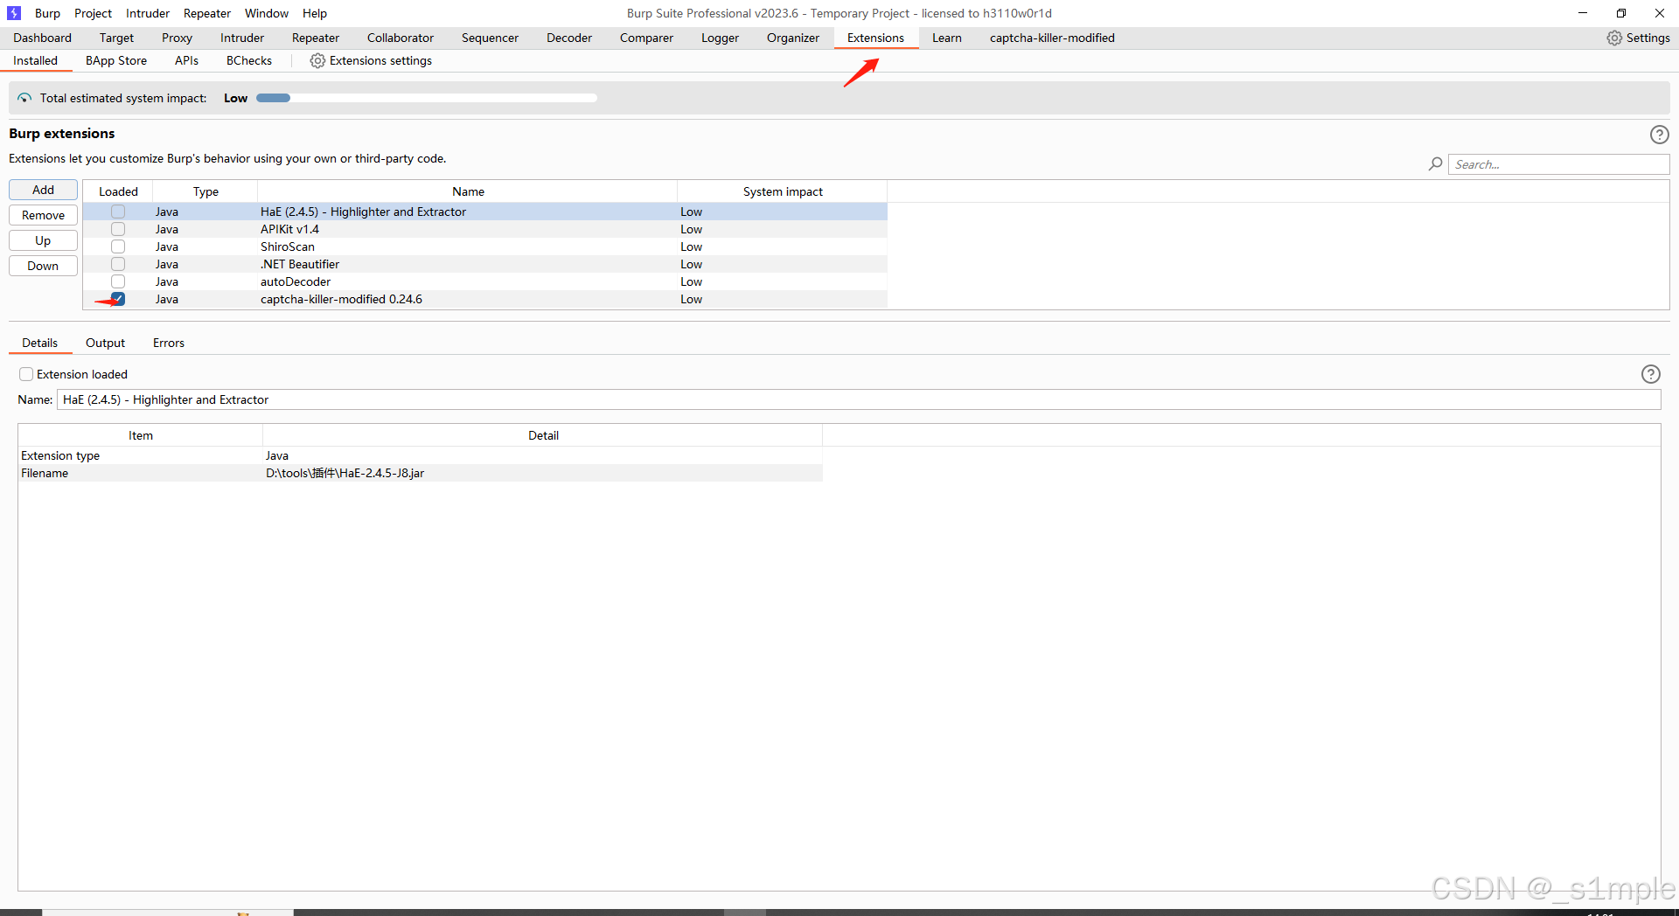
Task: Sort table by the Name column header
Action: pos(468,191)
